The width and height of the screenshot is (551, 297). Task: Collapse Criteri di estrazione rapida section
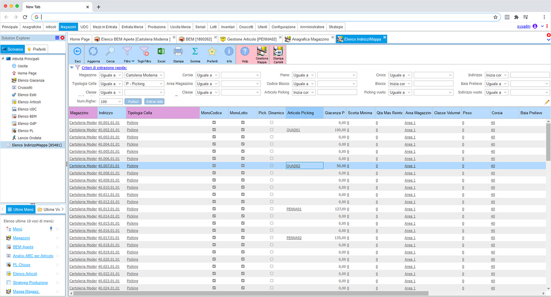72,67
